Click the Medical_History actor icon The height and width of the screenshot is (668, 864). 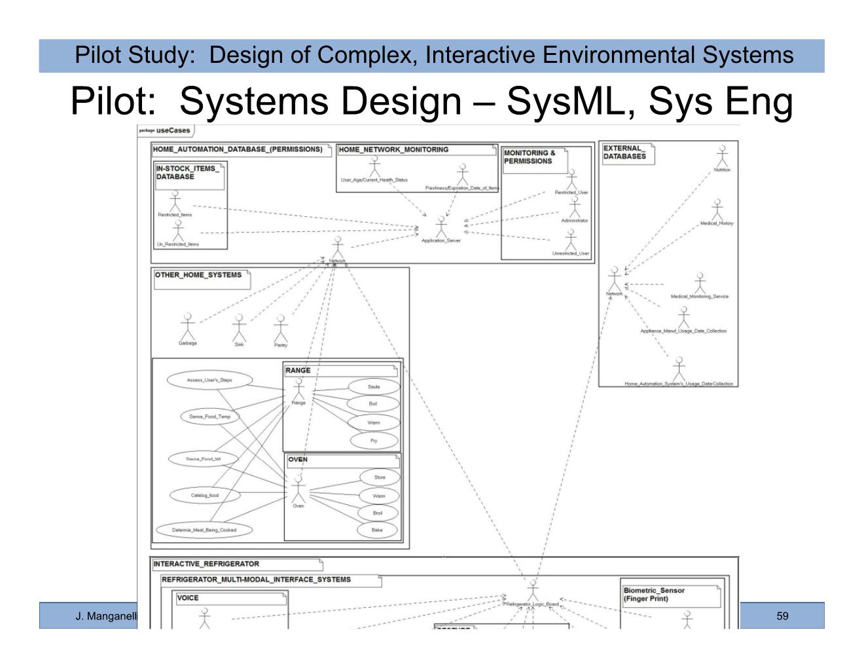(x=717, y=210)
